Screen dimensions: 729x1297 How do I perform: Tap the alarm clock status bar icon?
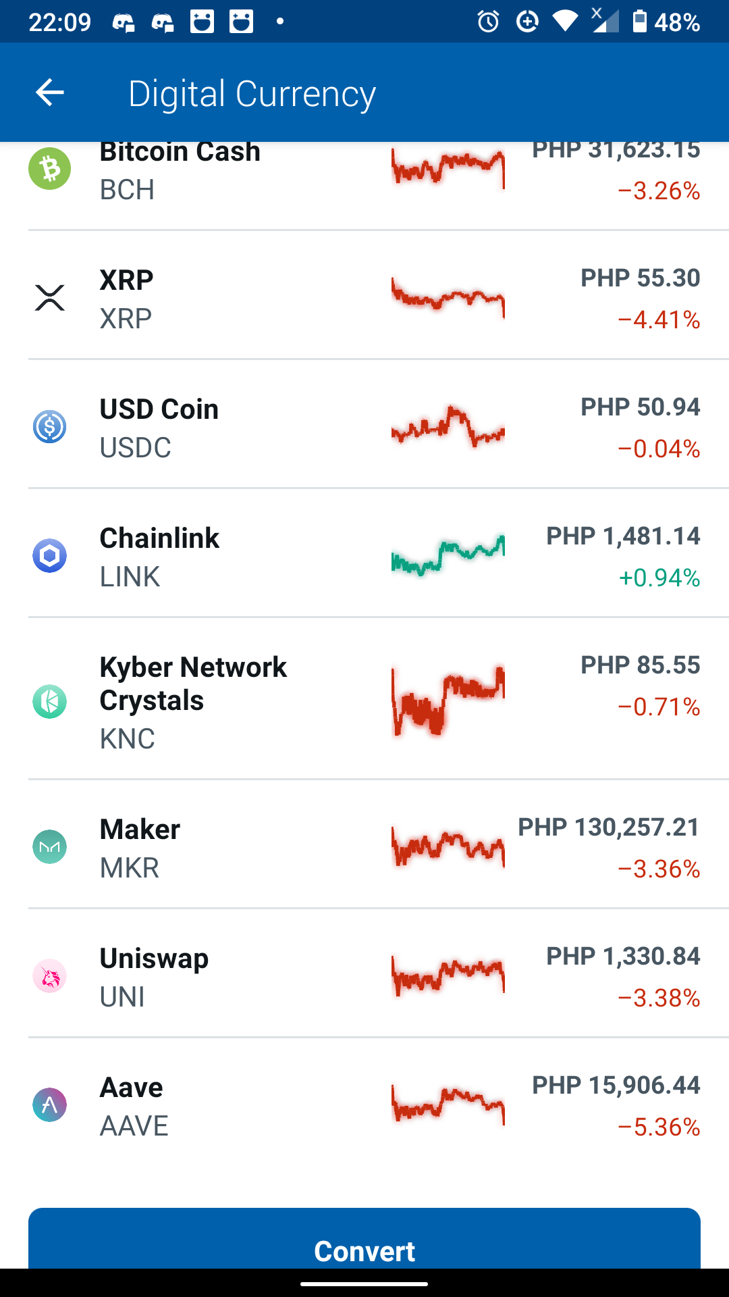coord(488,22)
